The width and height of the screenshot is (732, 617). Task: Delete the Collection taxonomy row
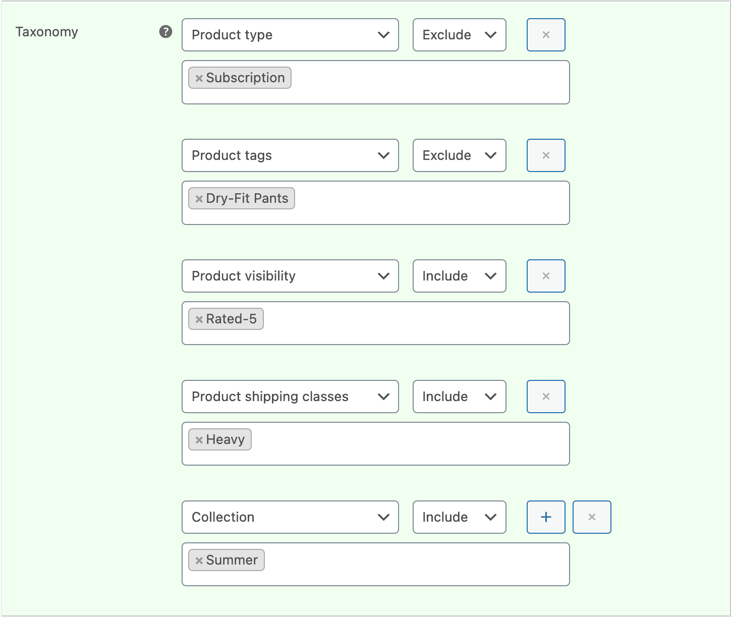click(592, 517)
